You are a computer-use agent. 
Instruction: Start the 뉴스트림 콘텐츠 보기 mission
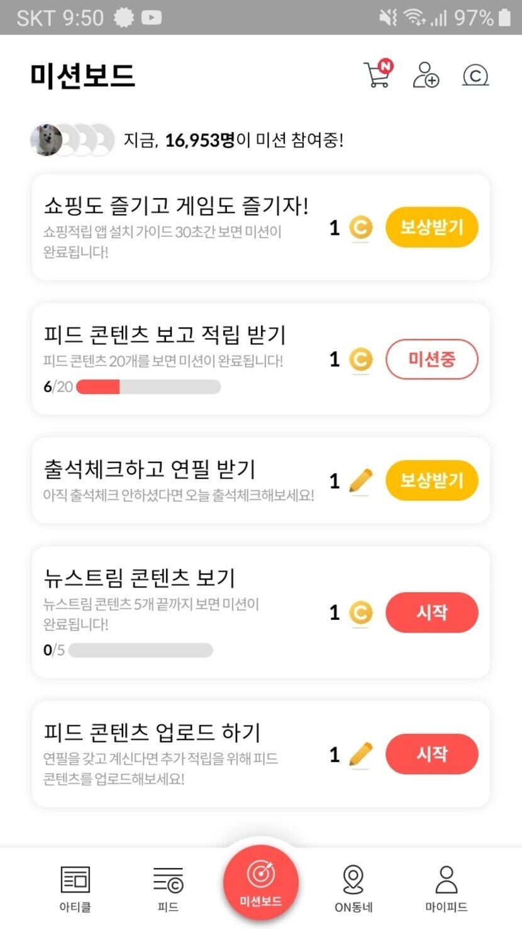(x=431, y=612)
